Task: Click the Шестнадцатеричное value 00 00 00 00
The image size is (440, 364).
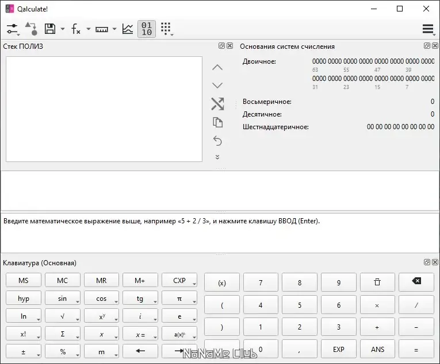Action: click(x=401, y=127)
